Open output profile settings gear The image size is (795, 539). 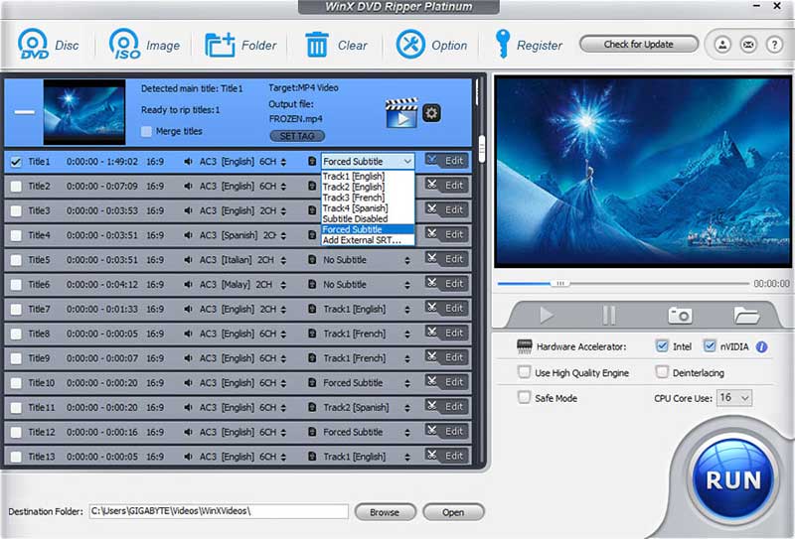tap(431, 113)
